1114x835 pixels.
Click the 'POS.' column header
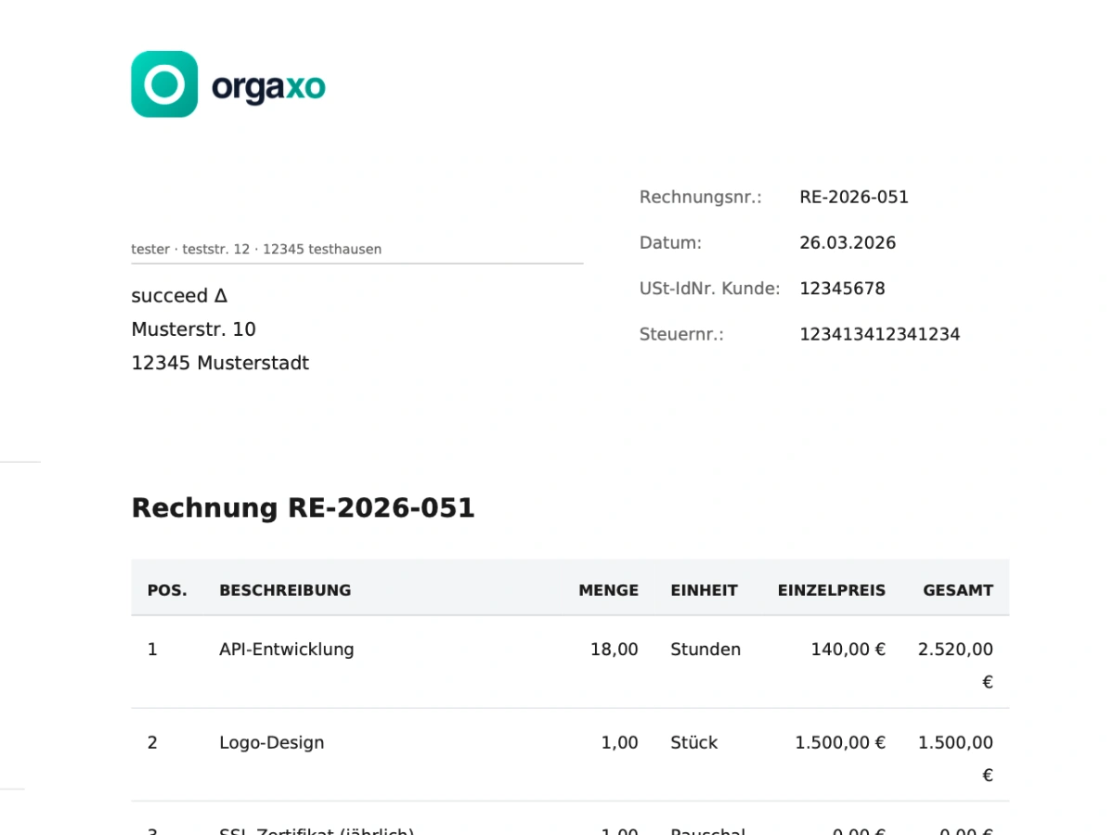pyautogui.click(x=167, y=590)
